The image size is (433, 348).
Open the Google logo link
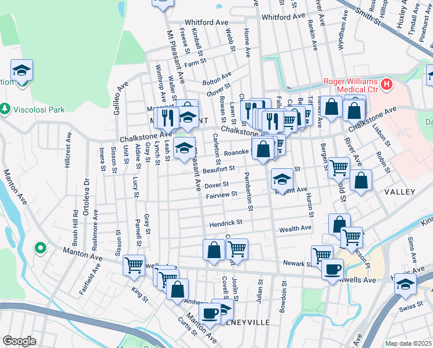click(x=19, y=341)
